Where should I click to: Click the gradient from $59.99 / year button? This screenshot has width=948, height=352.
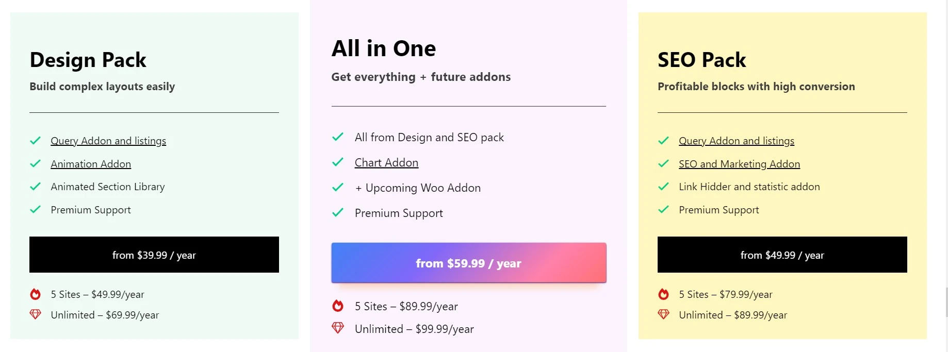pyautogui.click(x=469, y=263)
